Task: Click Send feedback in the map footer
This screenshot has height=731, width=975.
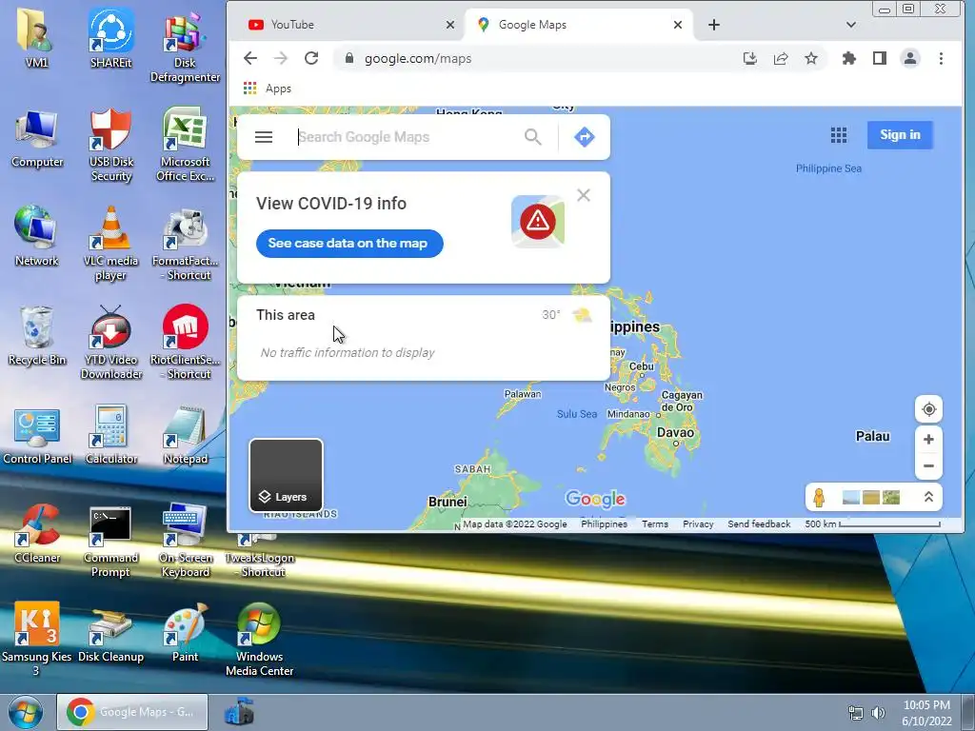Action: 759,524
